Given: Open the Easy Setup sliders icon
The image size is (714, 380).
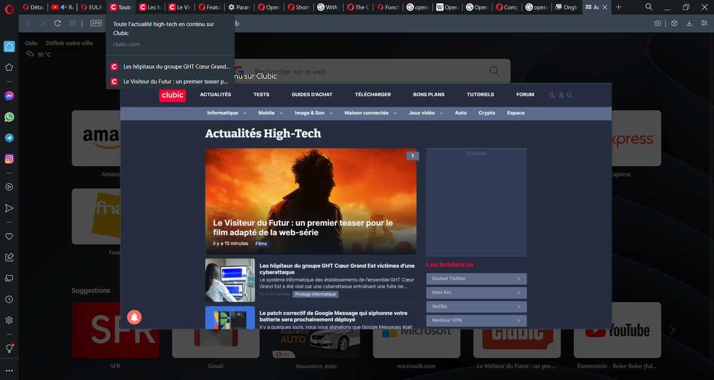Looking at the screenshot, I should tap(704, 23).
